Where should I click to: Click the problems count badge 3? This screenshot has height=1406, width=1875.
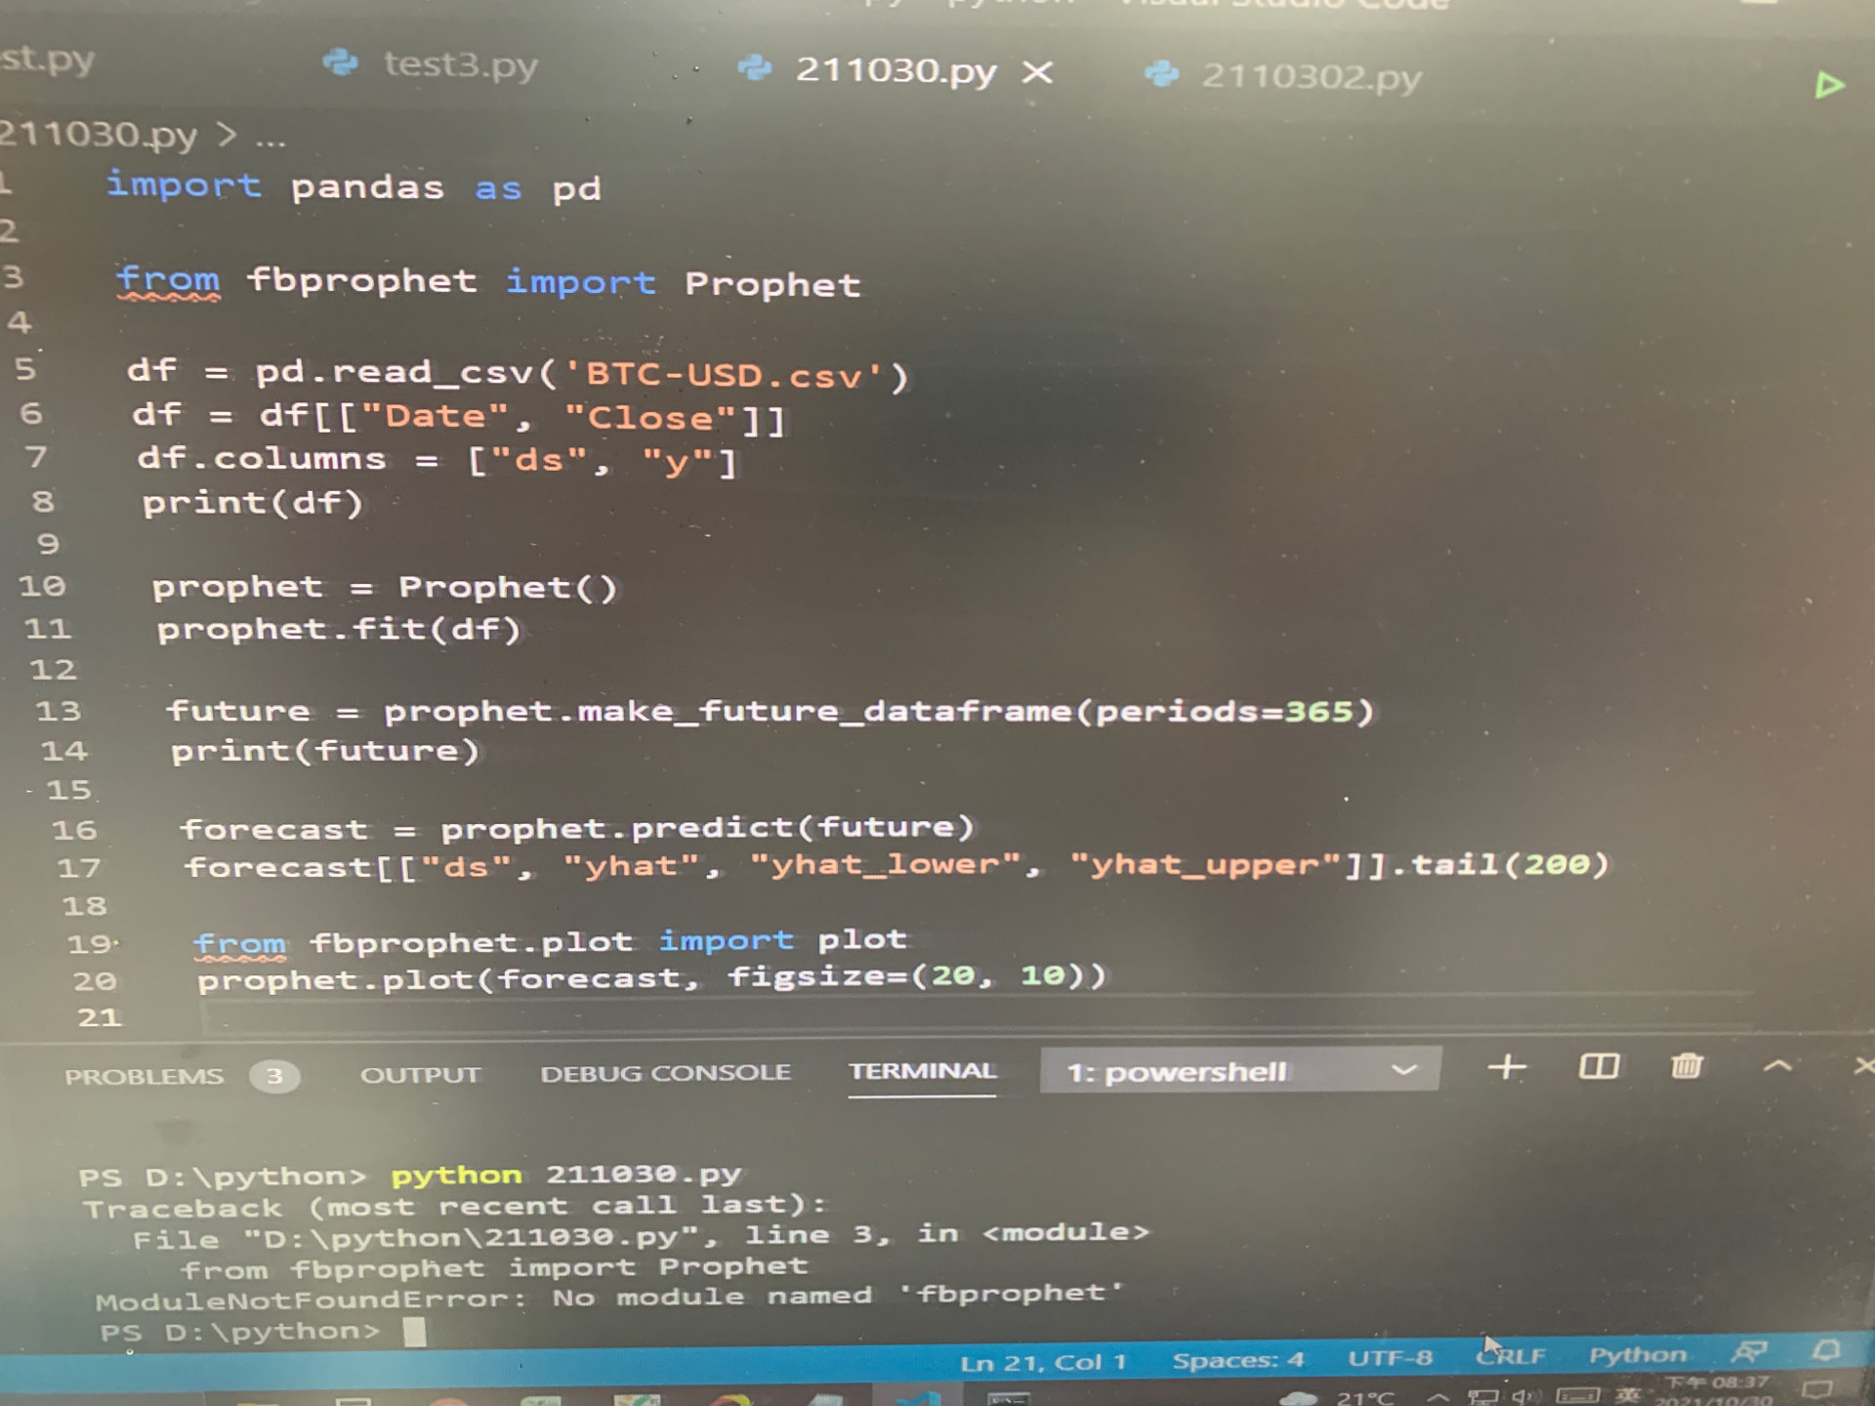[x=274, y=1076]
